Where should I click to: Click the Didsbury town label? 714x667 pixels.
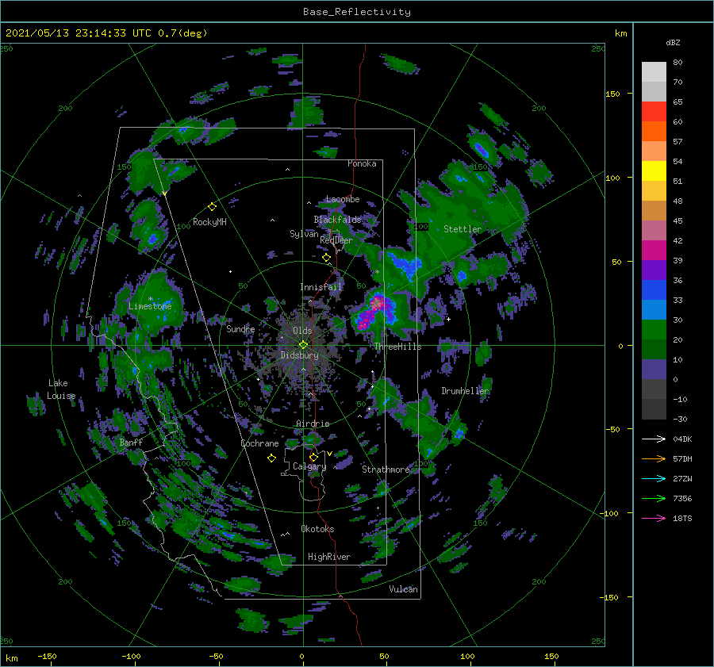(299, 355)
